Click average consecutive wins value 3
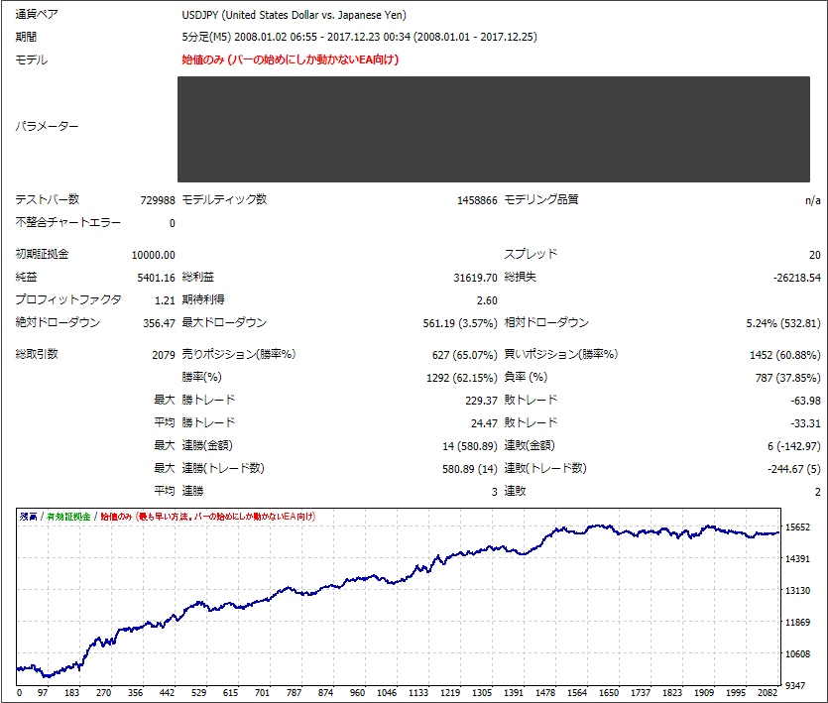 (494, 492)
